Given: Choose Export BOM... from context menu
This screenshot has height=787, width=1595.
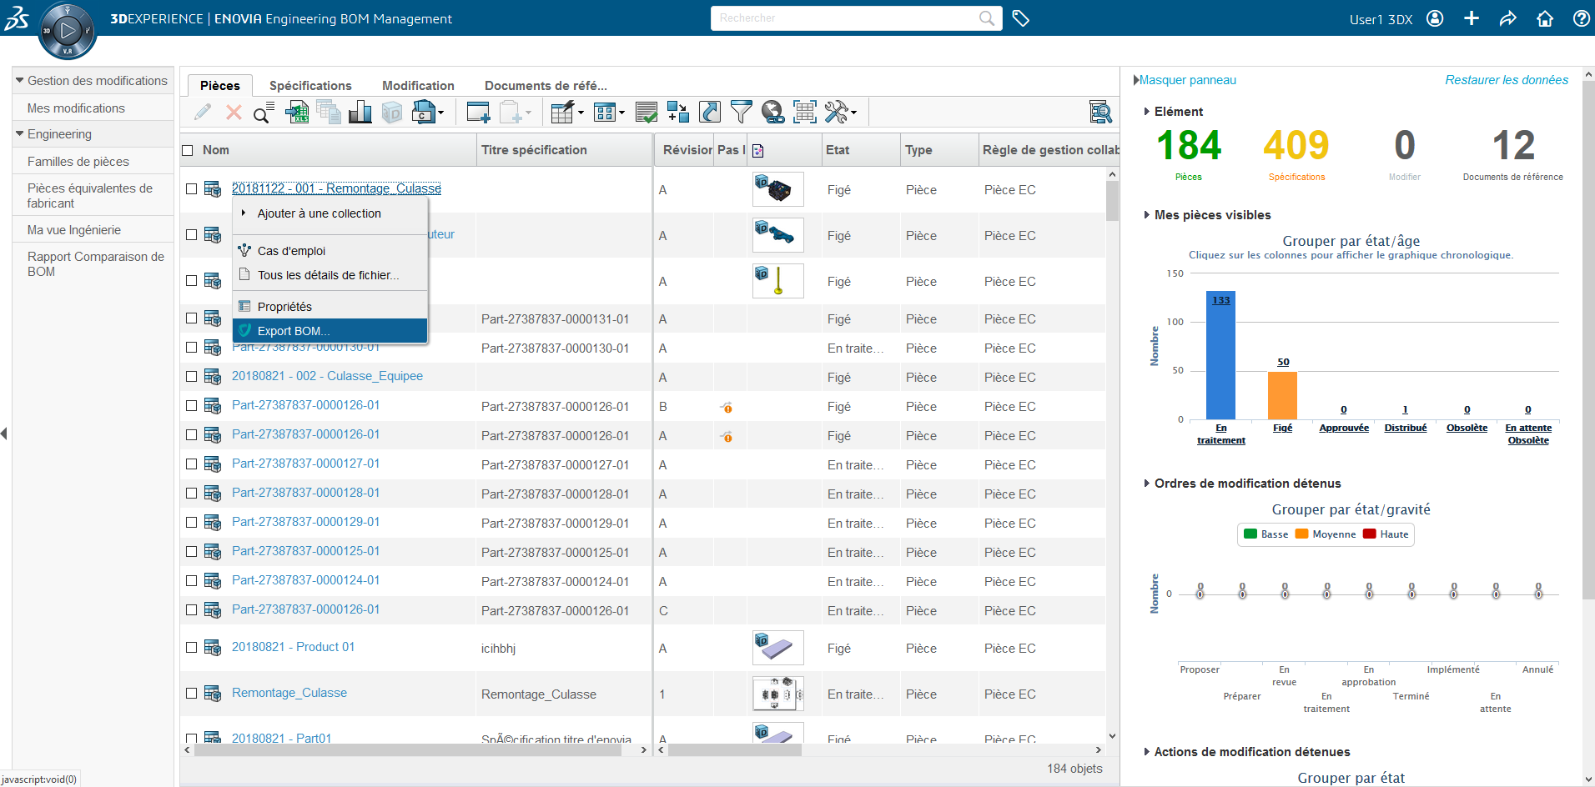Looking at the screenshot, I should point(294,331).
